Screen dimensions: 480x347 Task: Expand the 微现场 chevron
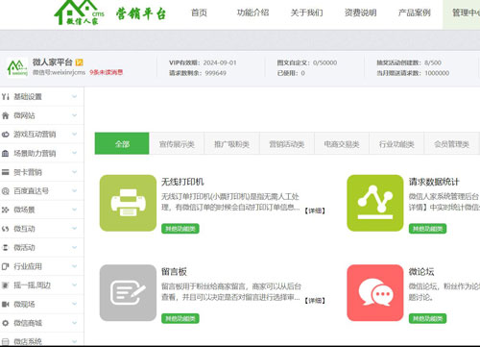pyautogui.click(x=74, y=304)
